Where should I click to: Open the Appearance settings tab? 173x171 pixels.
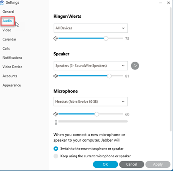click(12, 85)
